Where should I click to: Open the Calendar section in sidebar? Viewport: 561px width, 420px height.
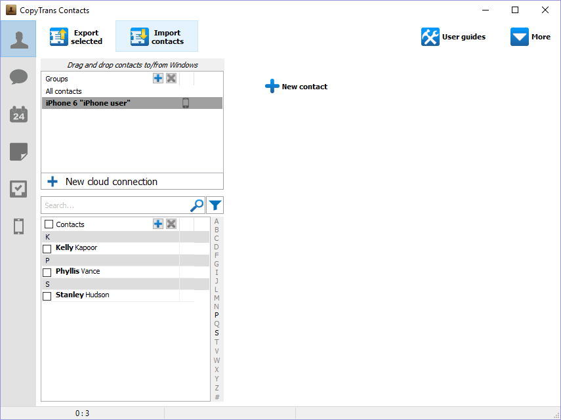(18, 114)
